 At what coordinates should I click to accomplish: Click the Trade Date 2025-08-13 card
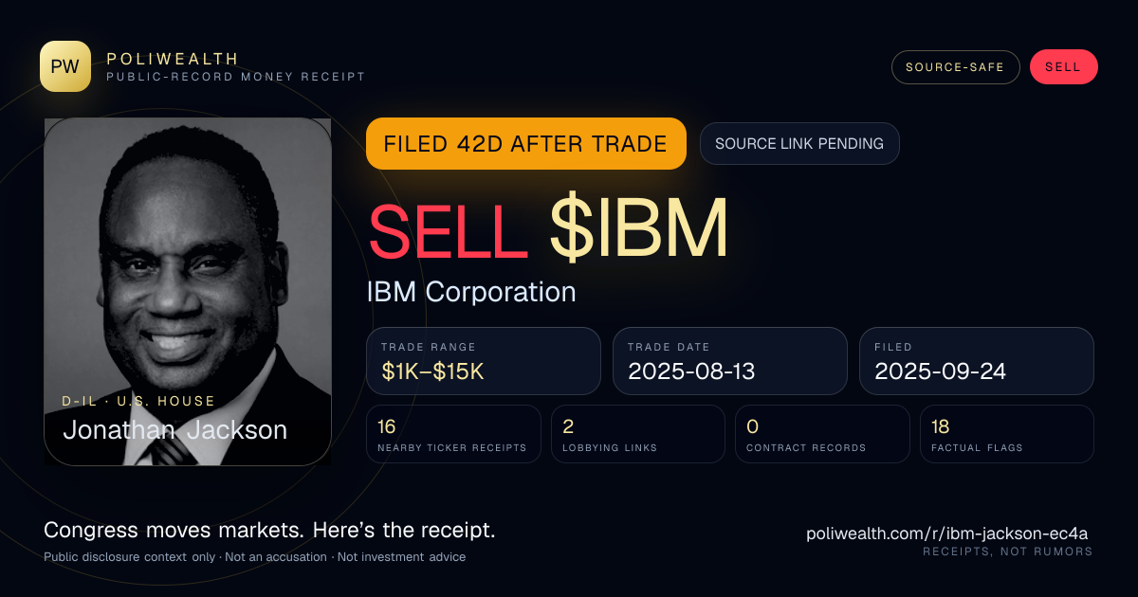[729, 361]
